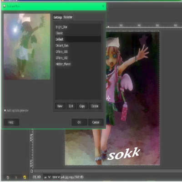The height and width of the screenshot is (182, 182).
Task: Open the pixel unit dropdown in status bar
Action: pyautogui.click(x=47, y=177)
